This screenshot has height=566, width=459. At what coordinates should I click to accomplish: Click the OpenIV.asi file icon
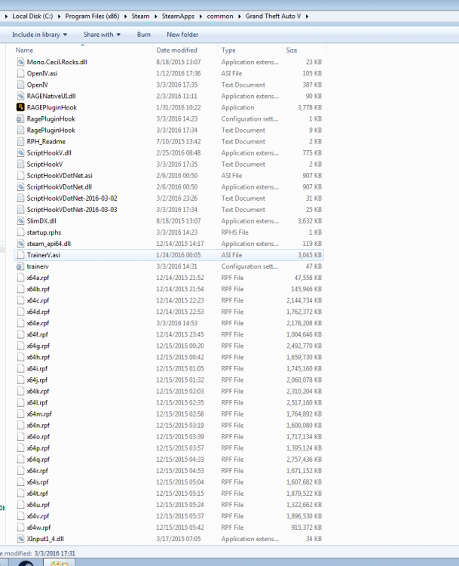[x=20, y=73]
